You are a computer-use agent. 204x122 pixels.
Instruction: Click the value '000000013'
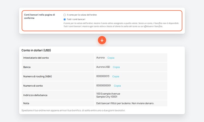tap(103, 76)
